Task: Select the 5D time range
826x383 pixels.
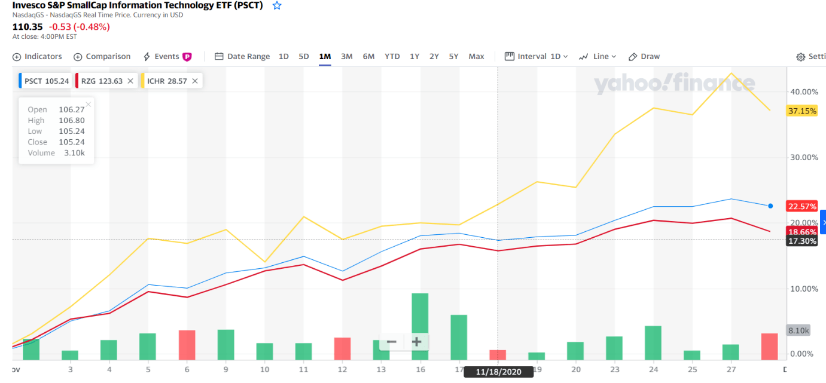Action: coord(304,57)
